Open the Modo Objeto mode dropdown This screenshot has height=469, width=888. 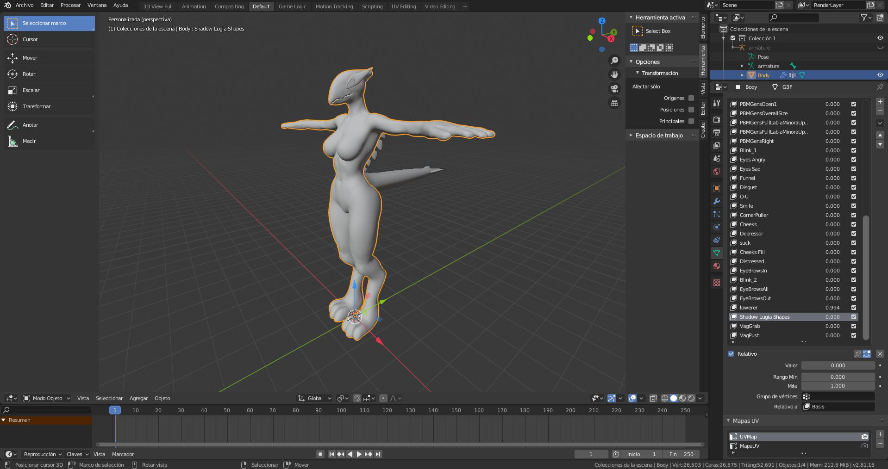coord(47,398)
